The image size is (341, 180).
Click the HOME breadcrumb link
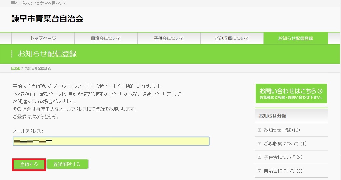tap(16, 68)
